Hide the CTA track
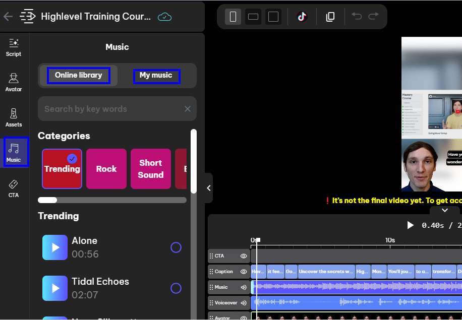The width and height of the screenshot is (462, 320). (x=244, y=256)
